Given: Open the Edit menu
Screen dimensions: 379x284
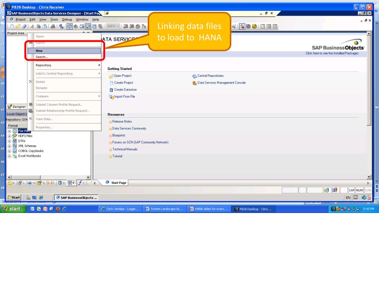Looking at the screenshot, I should [x=33, y=20].
